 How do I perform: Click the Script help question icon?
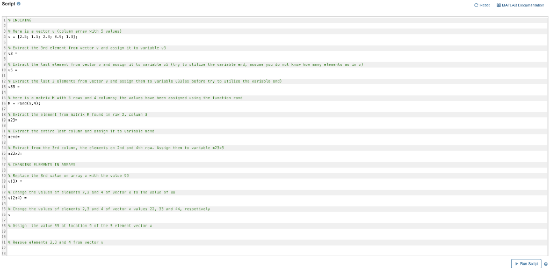point(19,4)
